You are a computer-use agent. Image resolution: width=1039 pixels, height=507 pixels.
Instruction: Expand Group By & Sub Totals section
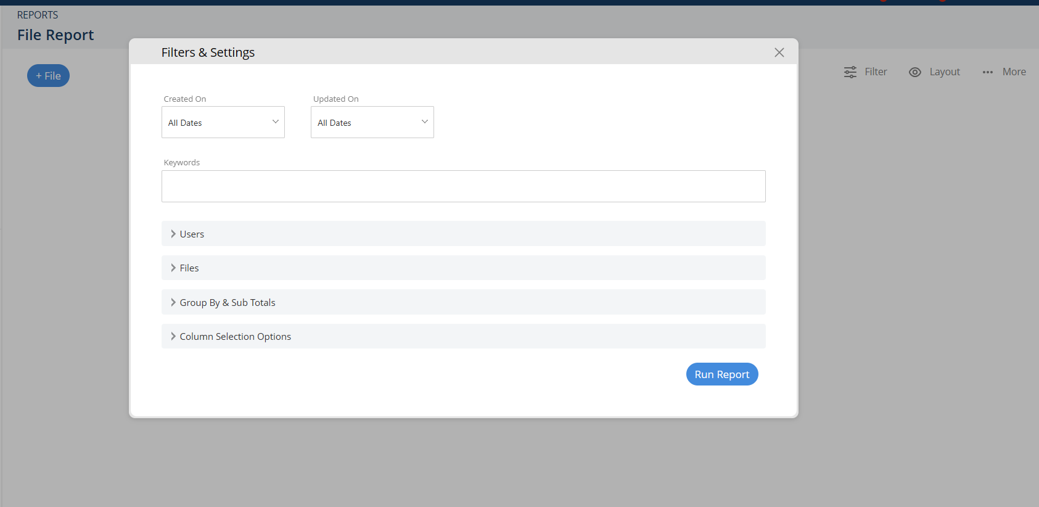pyautogui.click(x=464, y=302)
